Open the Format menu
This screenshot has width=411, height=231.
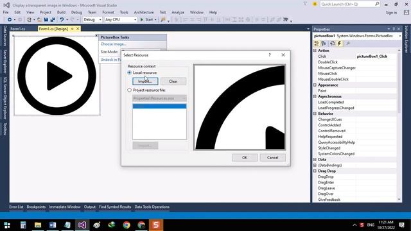(108, 12)
